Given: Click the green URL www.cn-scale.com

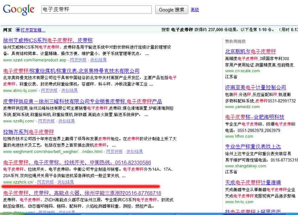Looking at the screenshot, I should 242,71.
